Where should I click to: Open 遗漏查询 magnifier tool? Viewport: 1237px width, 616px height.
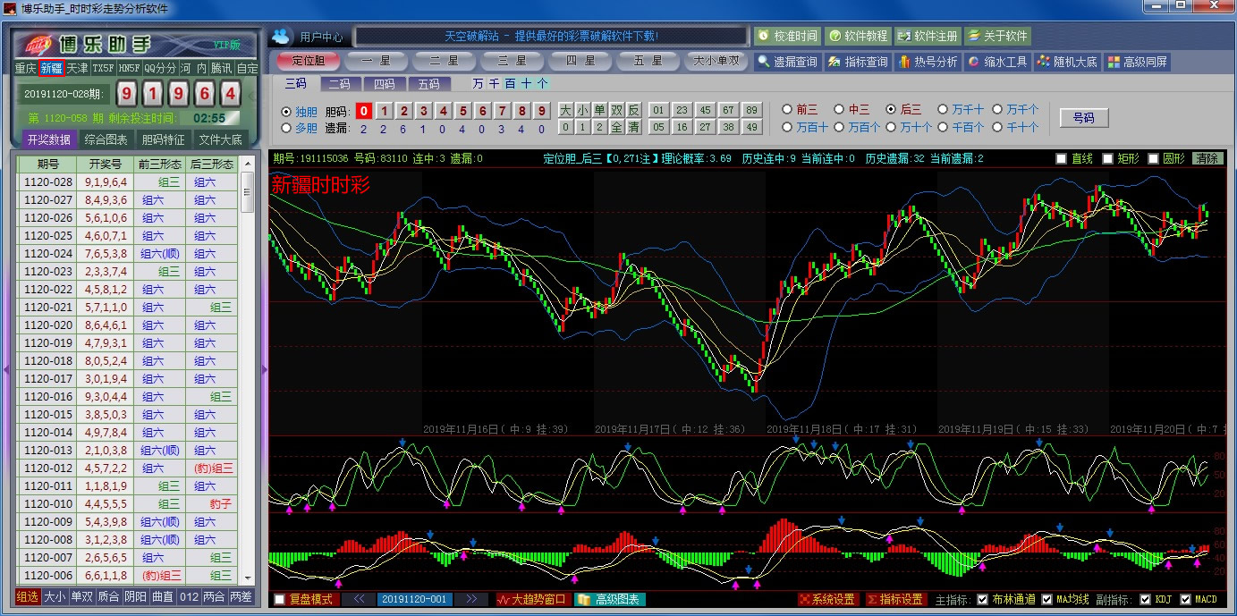pos(786,62)
